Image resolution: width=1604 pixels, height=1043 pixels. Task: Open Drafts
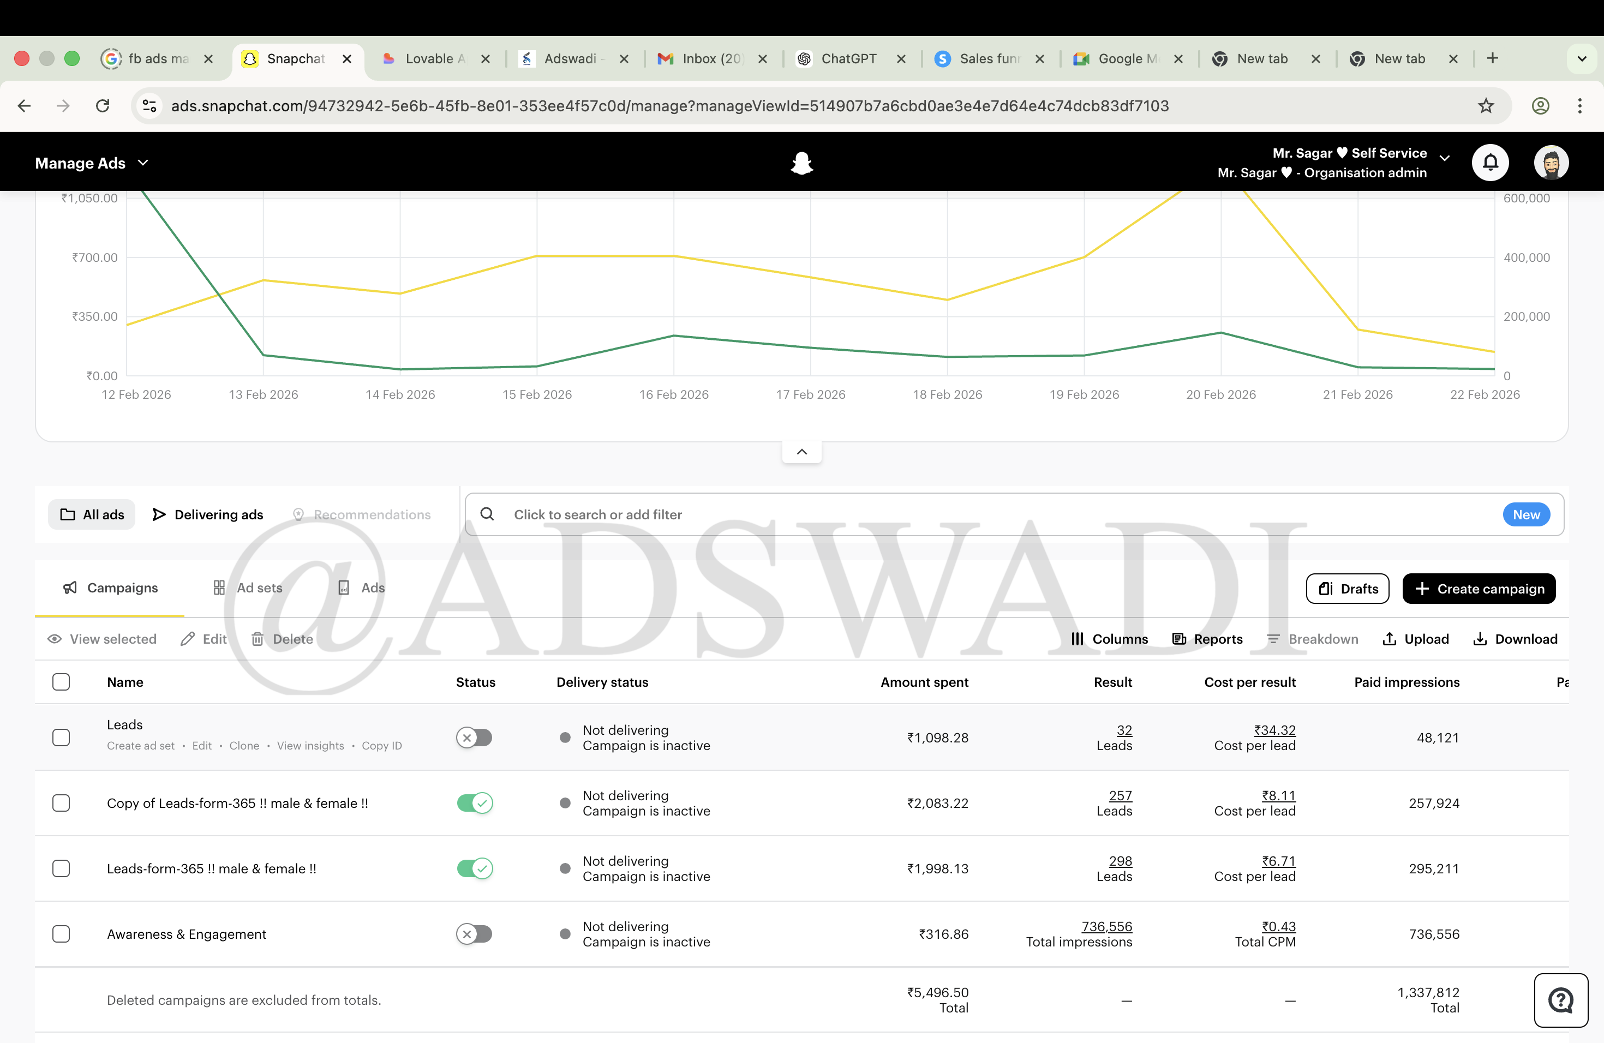tap(1347, 588)
